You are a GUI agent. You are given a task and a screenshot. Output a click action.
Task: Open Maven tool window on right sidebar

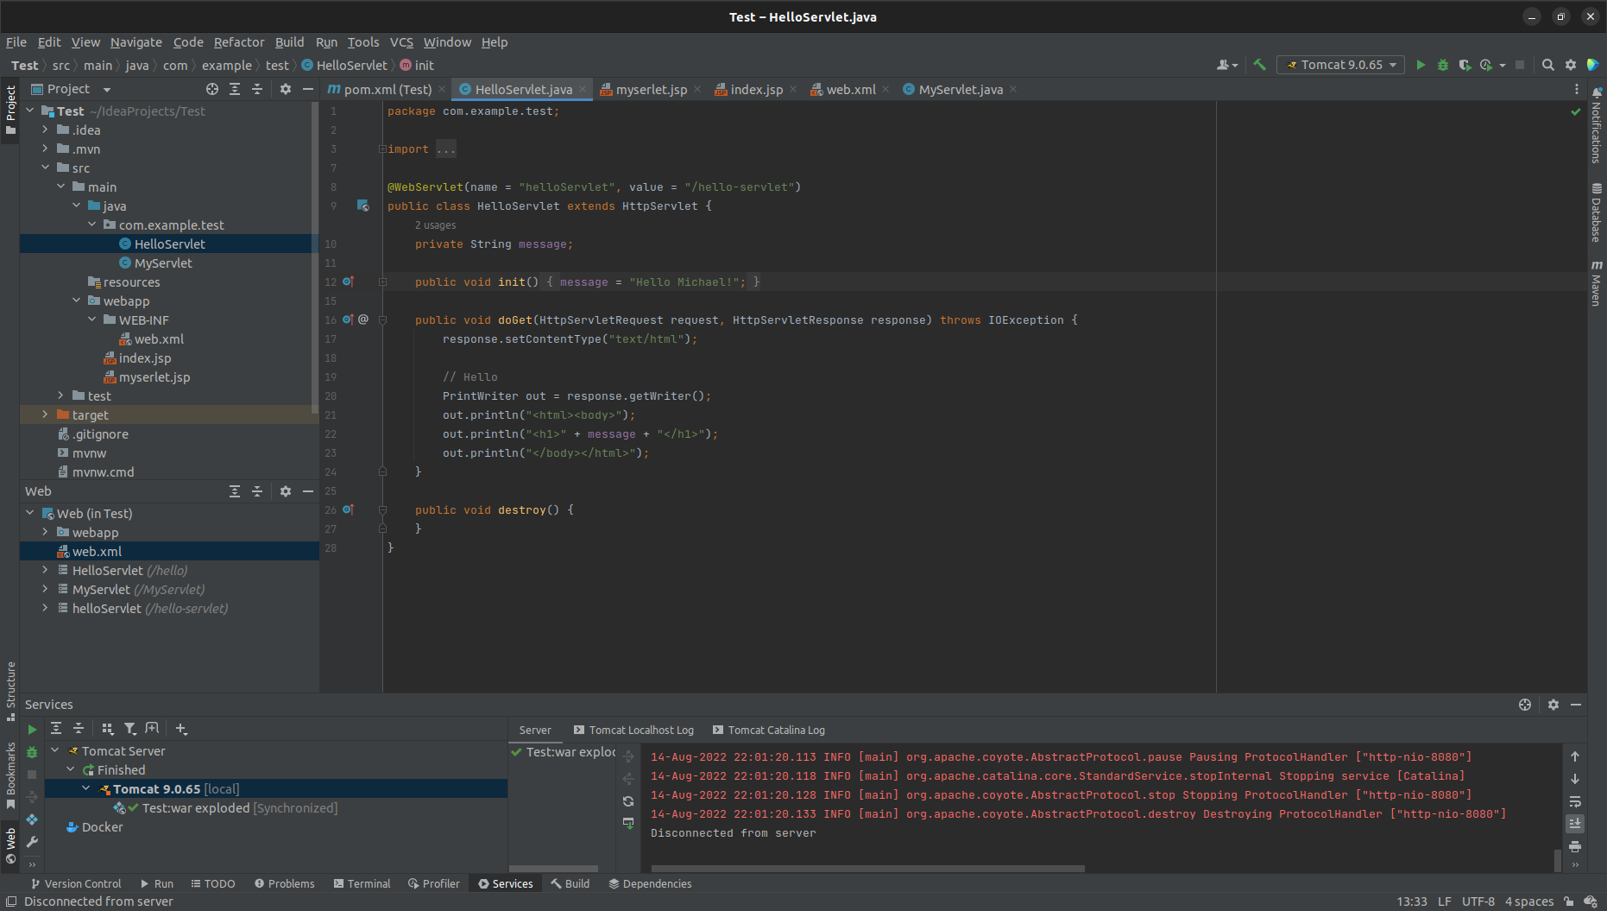click(x=1597, y=283)
